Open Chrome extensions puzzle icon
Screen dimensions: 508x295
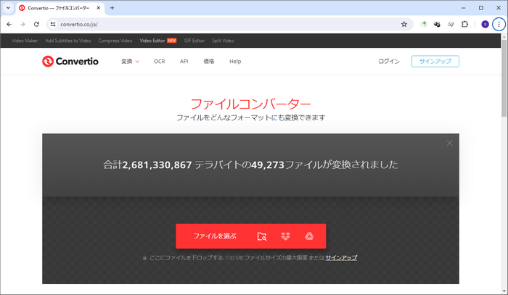(x=465, y=24)
